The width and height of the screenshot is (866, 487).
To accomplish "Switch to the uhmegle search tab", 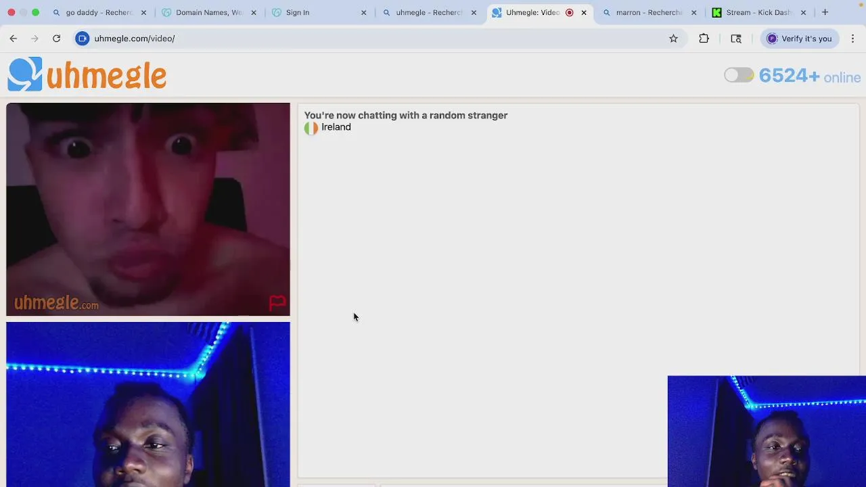I will (429, 12).
